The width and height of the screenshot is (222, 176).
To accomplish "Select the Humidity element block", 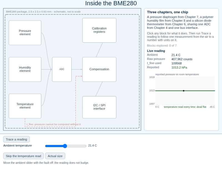I will pos(25,69).
